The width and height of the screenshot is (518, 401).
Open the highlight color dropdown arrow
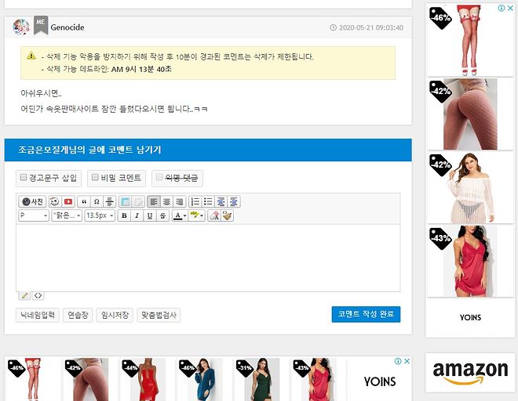pyautogui.click(x=202, y=215)
